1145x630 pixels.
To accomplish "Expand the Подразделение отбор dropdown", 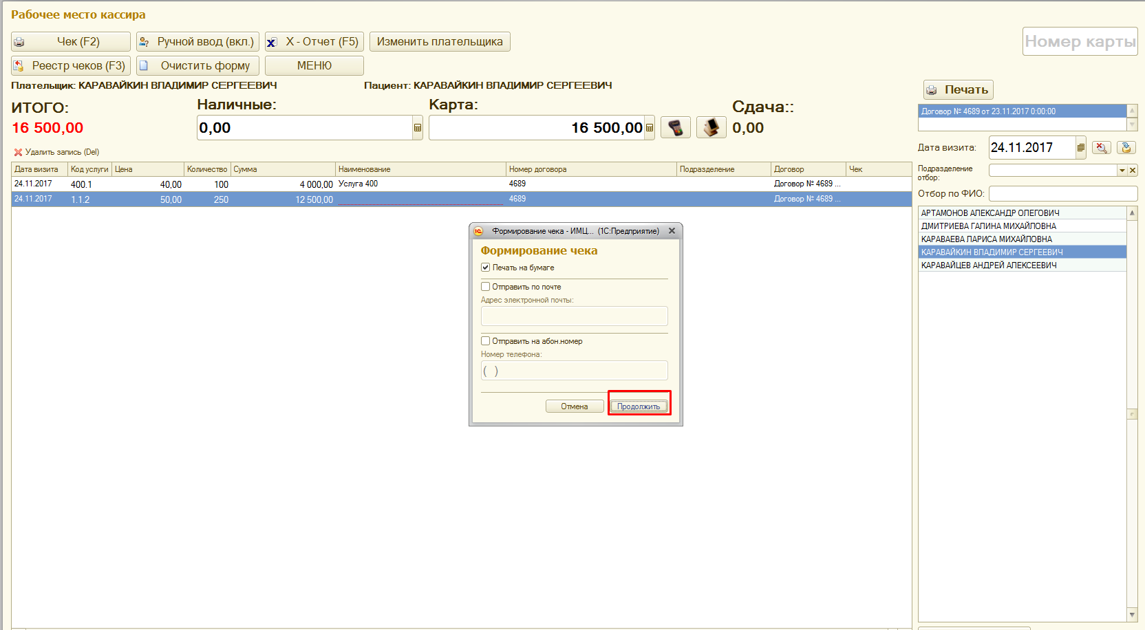I will [x=1122, y=171].
